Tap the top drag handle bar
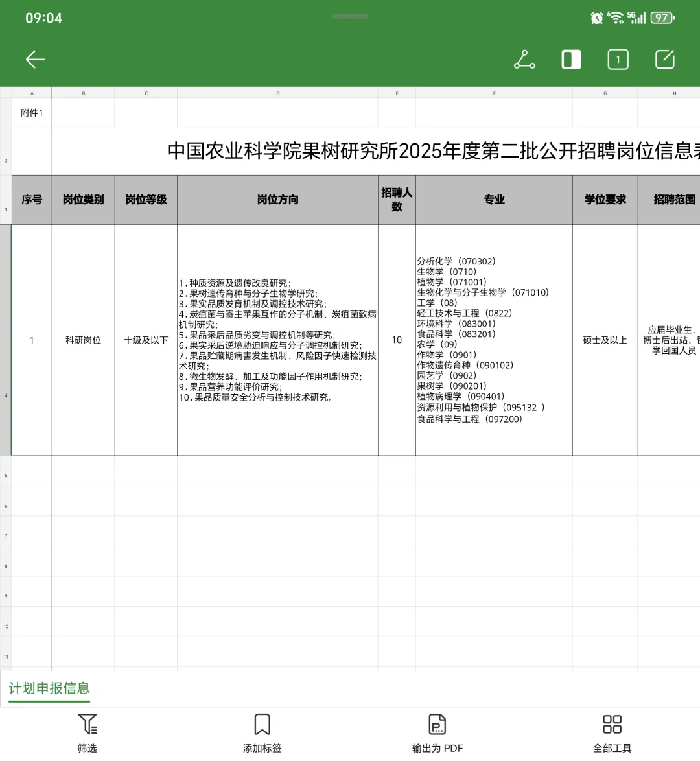The image size is (700, 761). coord(350,16)
